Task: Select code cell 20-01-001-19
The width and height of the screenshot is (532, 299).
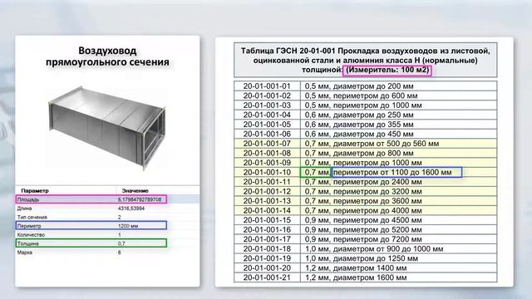Action: pyautogui.click(x=267, y=258)
